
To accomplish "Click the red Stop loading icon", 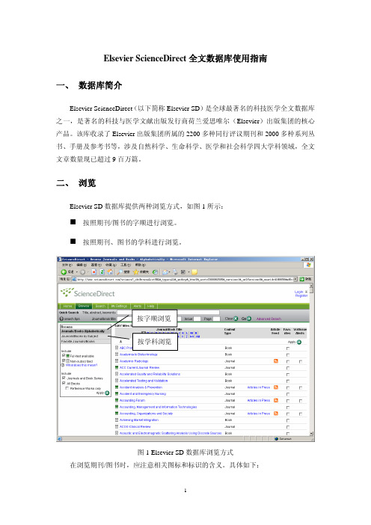I will (x=94, y=272).
